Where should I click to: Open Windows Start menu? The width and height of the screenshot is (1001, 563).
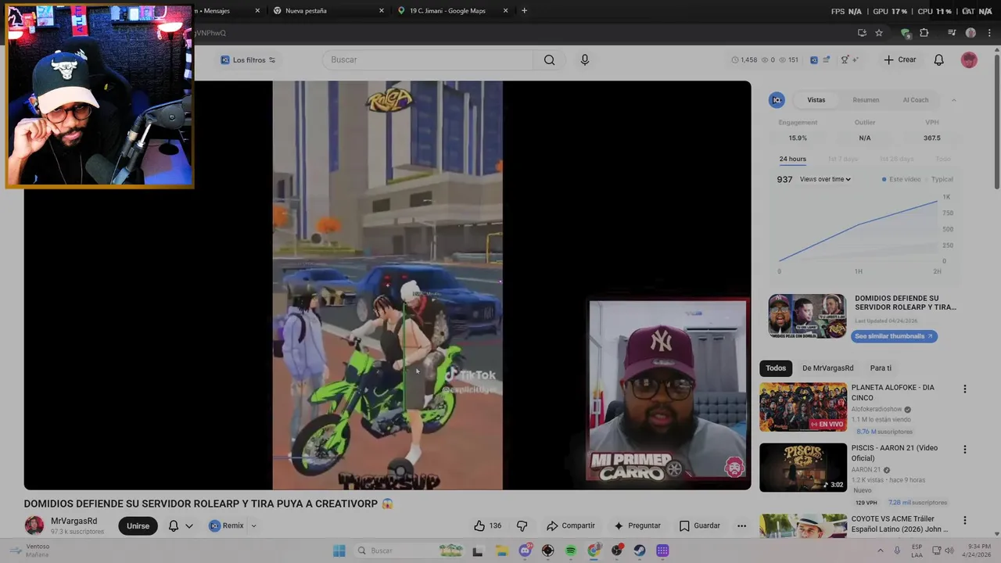(339, 551)
